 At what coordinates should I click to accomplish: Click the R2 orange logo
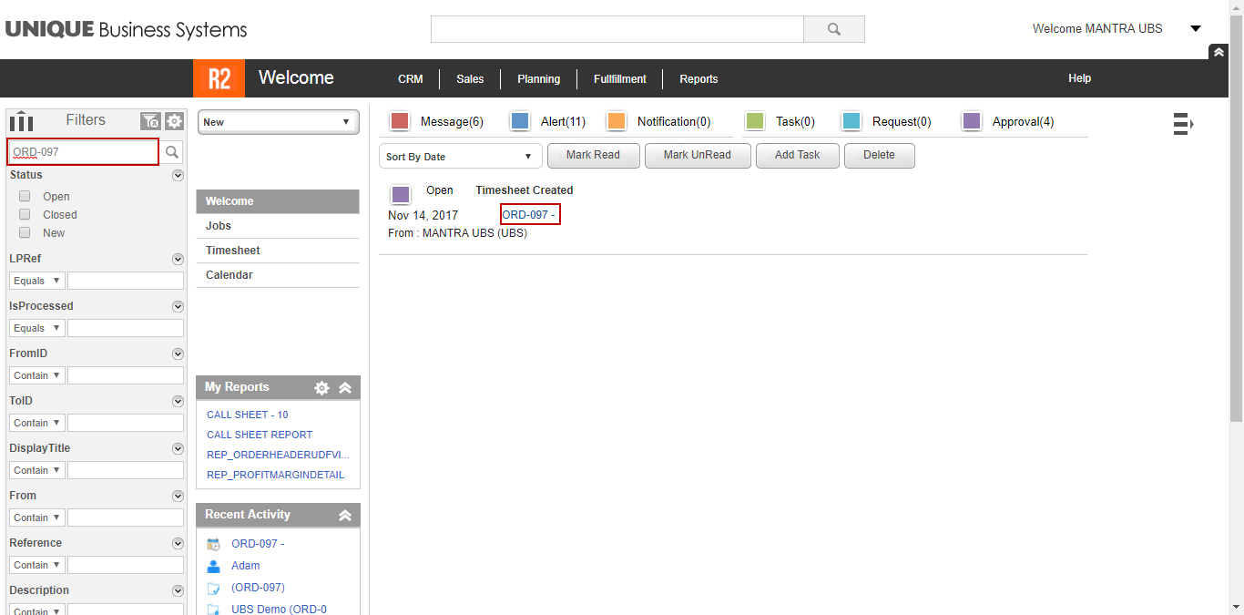click(x=219, y=78)
